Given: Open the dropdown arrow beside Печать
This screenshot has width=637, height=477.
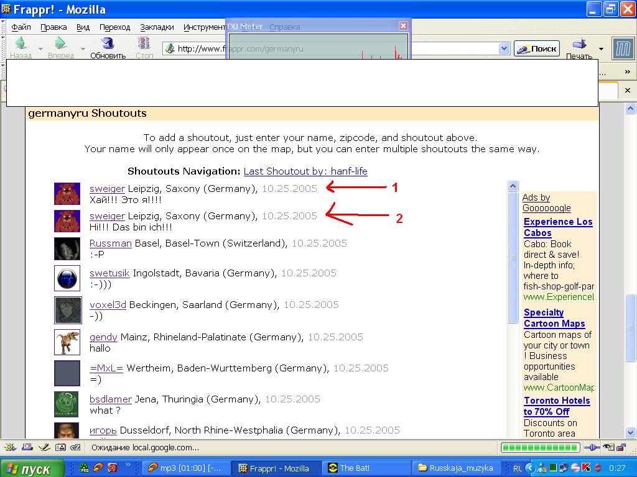Looking at the screenshot, I should pyautogui.click(x=601, y=48).
